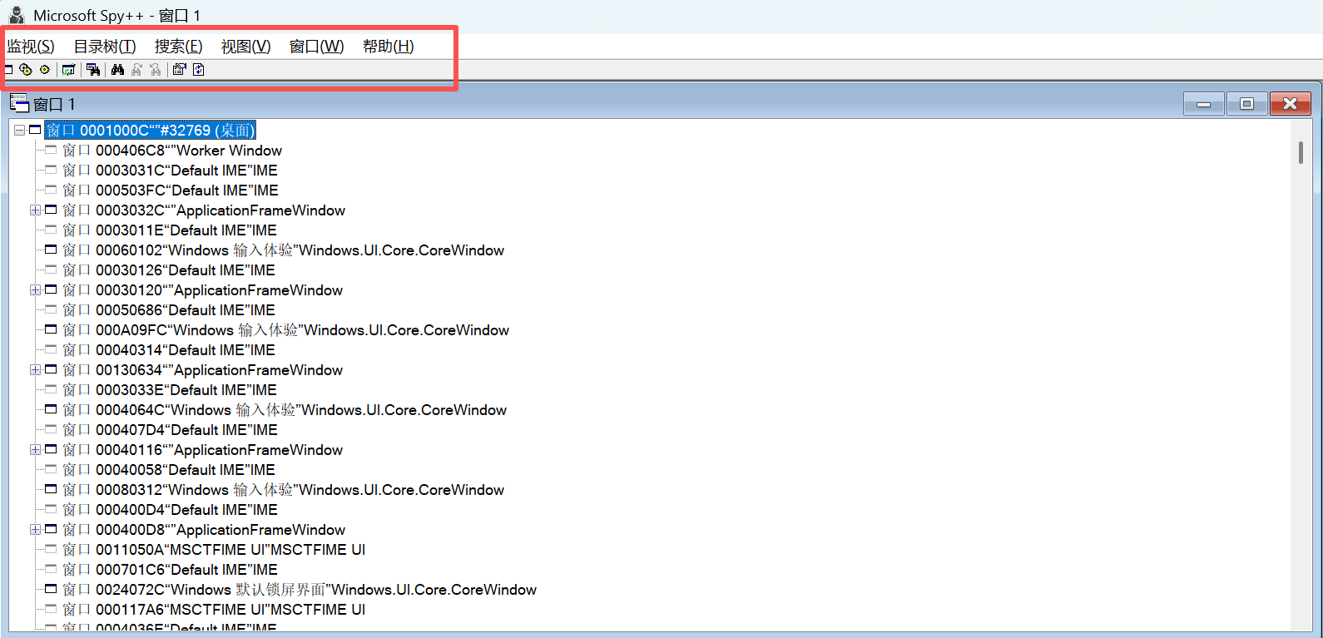Open the 监视(S) menu
This screenshot has width=1323, height=638.
[31, 47]
